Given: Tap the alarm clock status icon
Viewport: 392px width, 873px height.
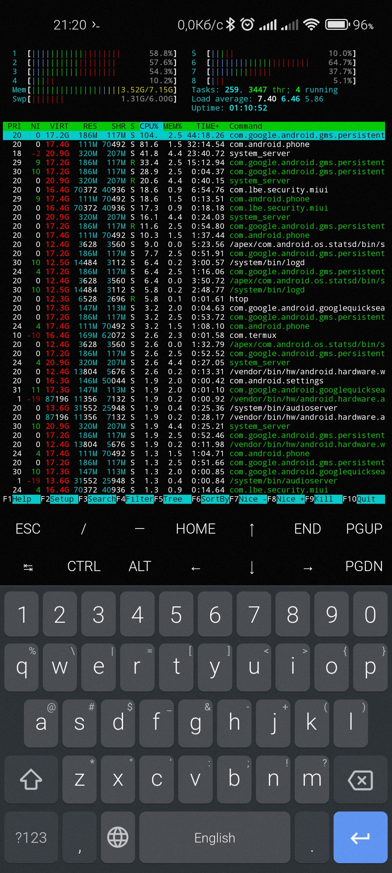Looking at the screenshot, I should (x=248, y=24).
